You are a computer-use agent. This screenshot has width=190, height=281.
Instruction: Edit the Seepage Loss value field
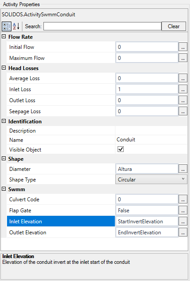(147, 111)
